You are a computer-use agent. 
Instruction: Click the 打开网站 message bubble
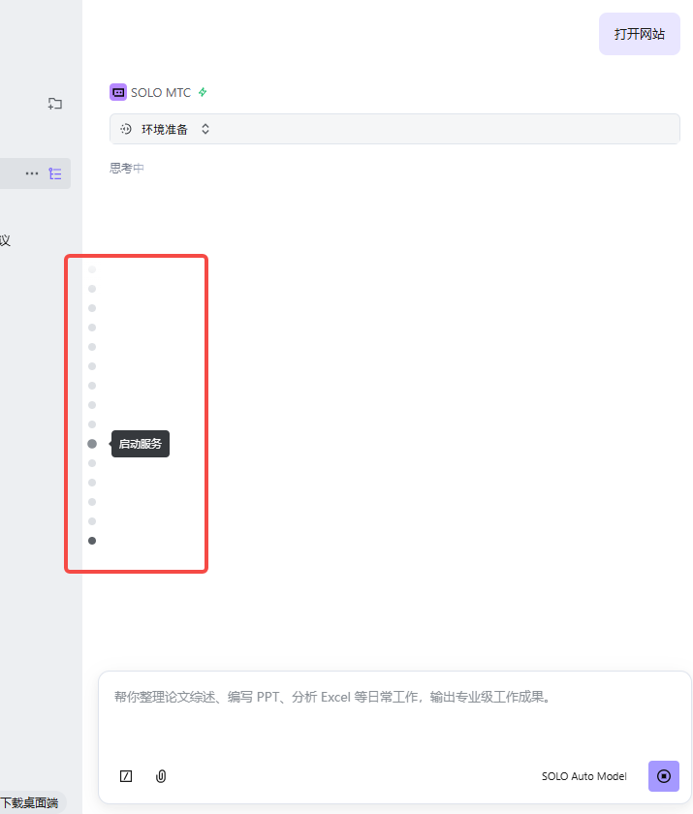click(x=639, y=34)
